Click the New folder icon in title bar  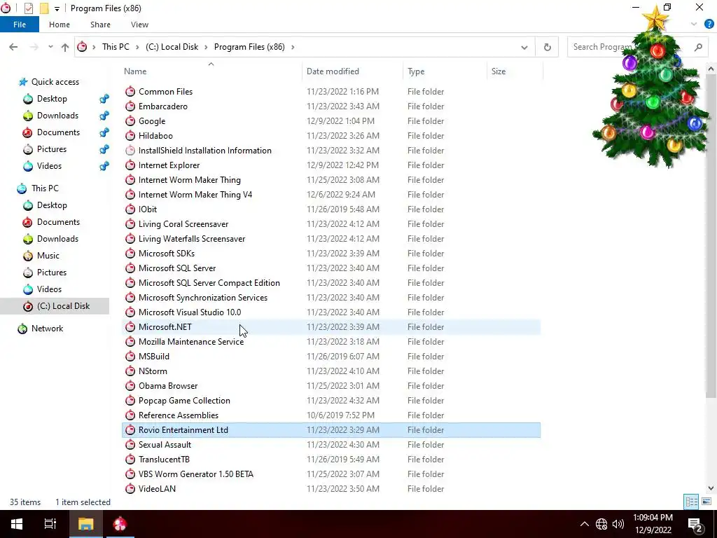point(44,8)
